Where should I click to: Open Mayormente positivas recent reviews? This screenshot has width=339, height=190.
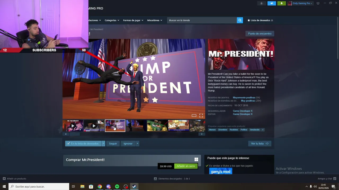pyautogui.click(x=244, y=98)
